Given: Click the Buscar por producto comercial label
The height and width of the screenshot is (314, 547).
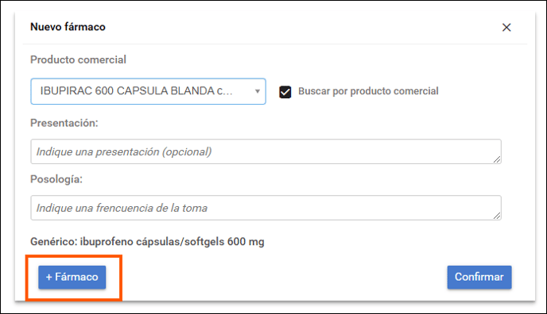Looking at the screenshot, I should point(368,91).
